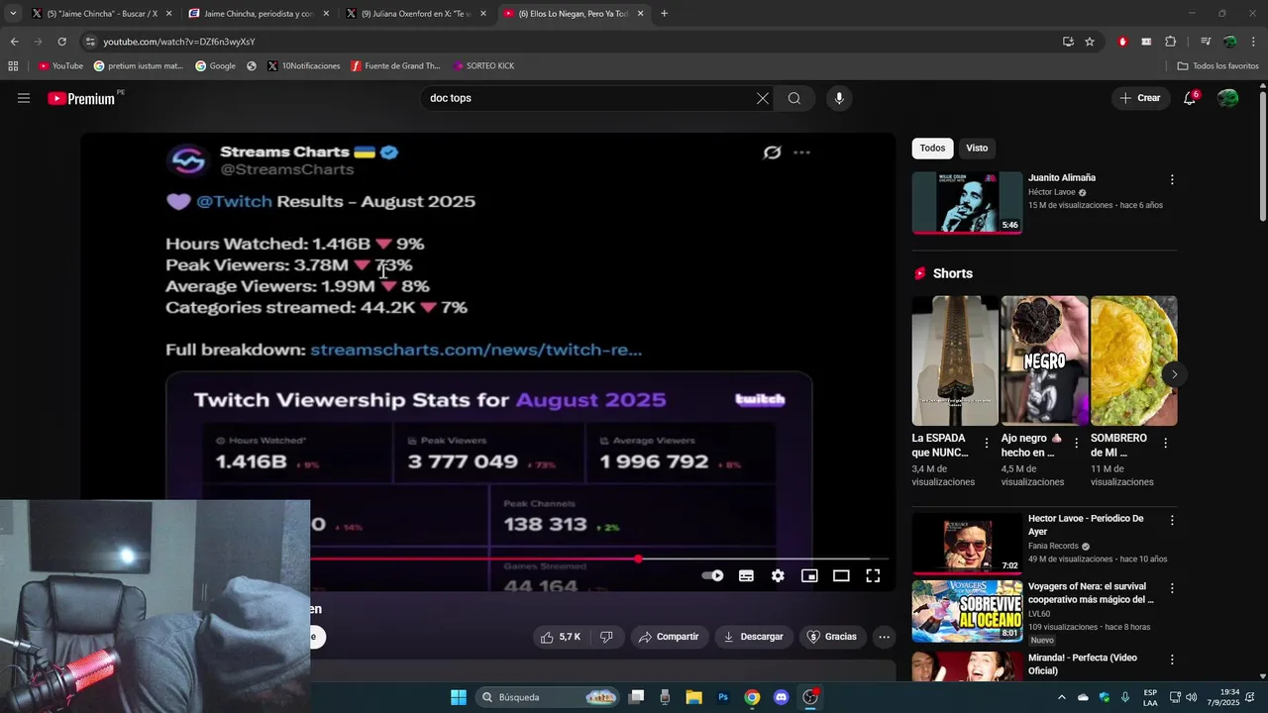Screen dimensions: 1268x713
Task: Reload the page in browser
Action: coord(61,42)
